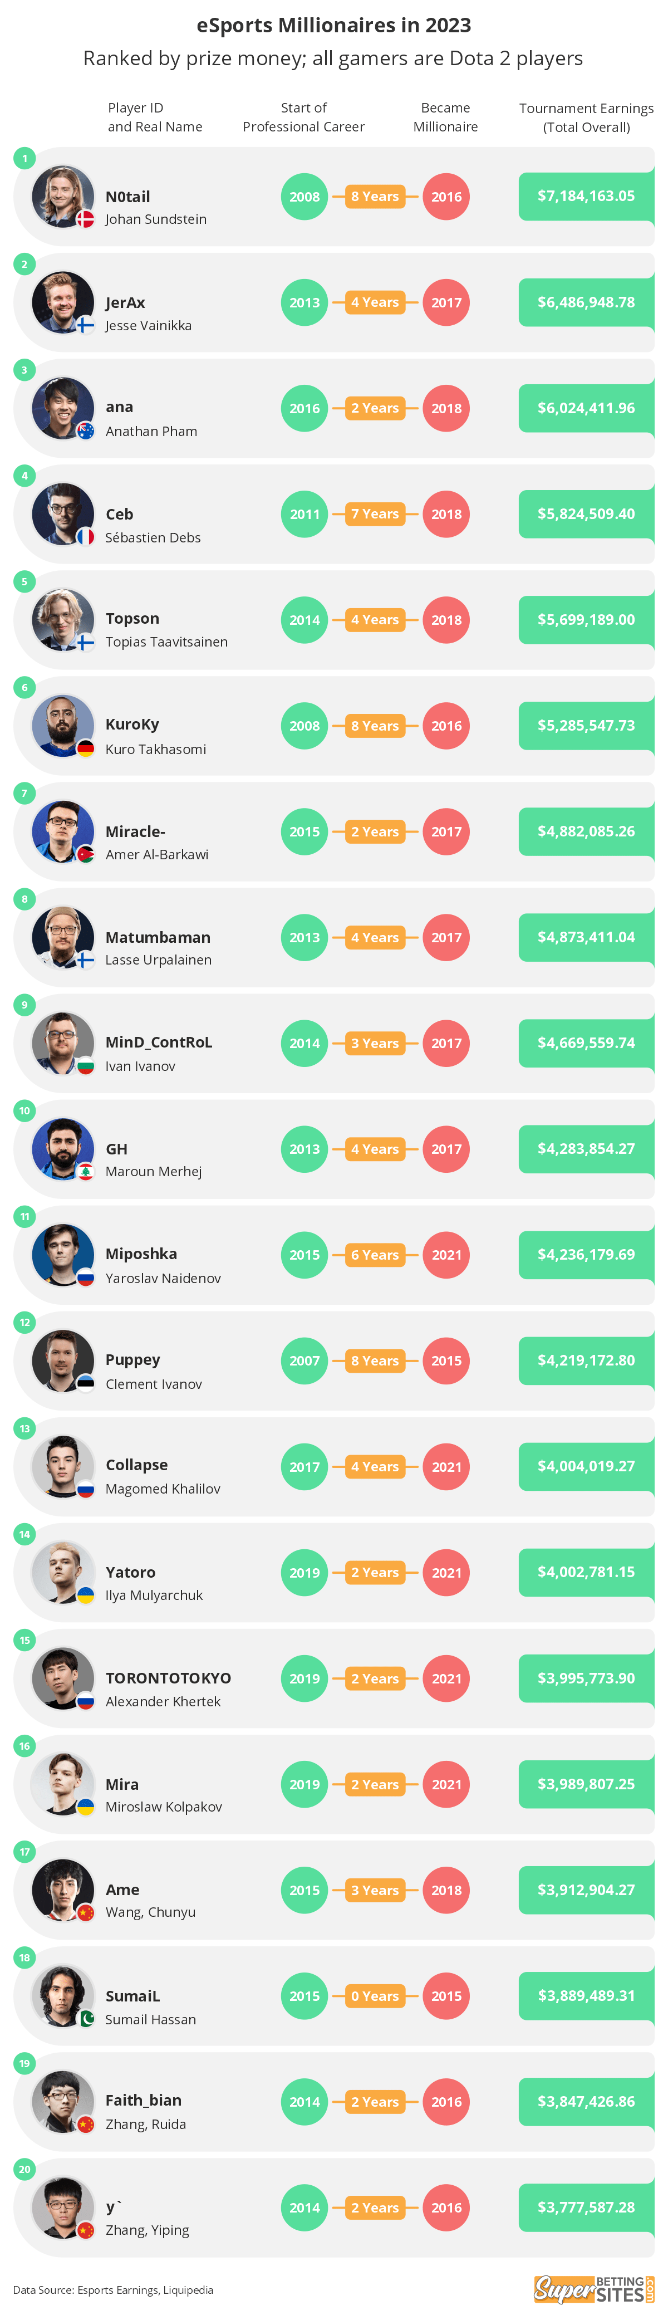Click SumaiL's 0 Years duration tag
The height and width of the screenshot is (2320, 668).
click(375, 1996)
